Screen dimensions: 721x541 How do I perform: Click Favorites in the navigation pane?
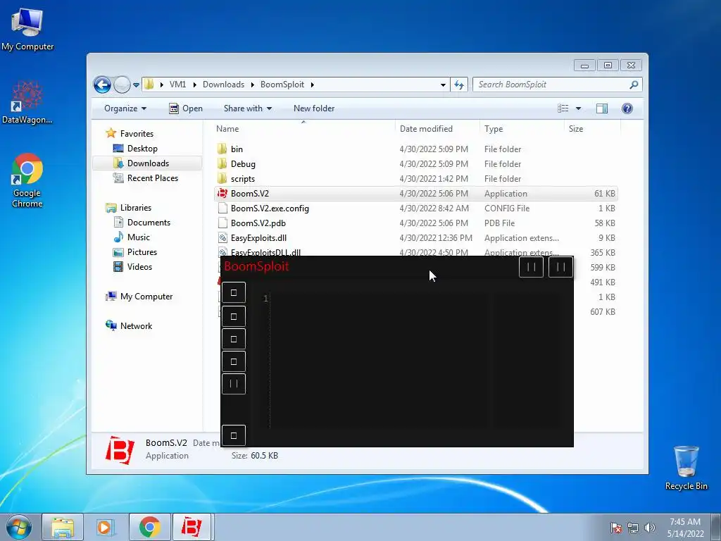[x=137, y=133]
